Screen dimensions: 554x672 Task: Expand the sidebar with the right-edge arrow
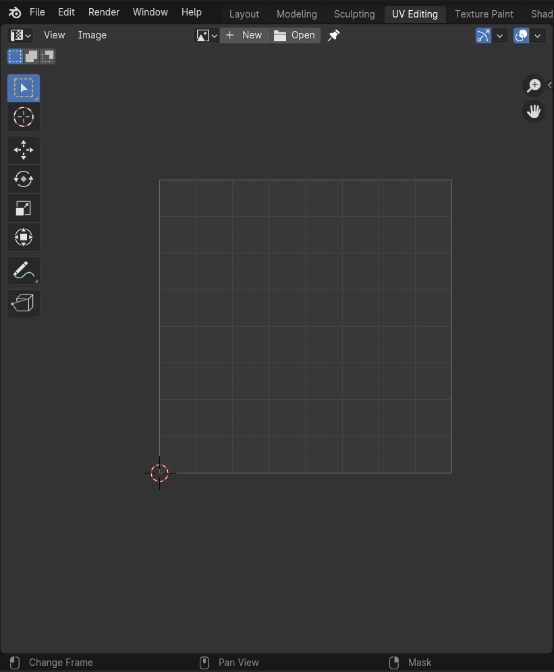click(550, 85)
